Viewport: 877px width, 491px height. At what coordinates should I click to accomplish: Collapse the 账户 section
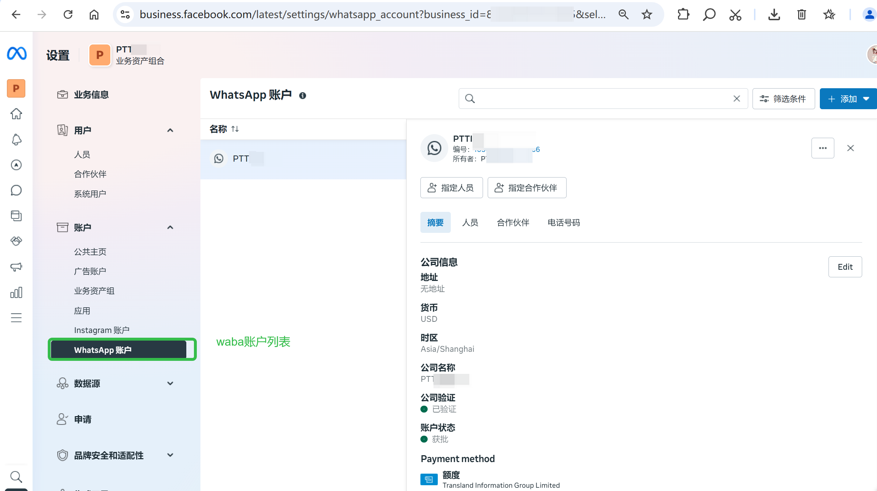coord(170,227)
